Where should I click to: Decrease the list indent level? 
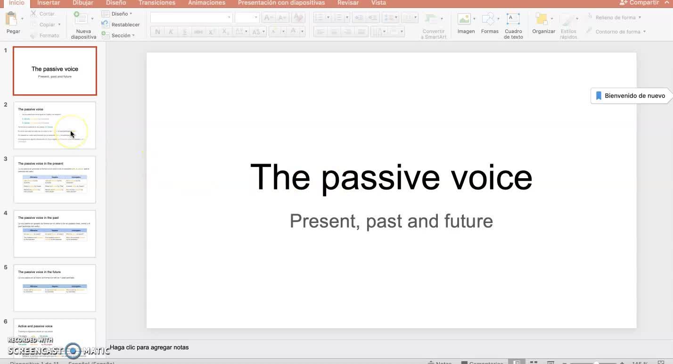click(359, 18)
